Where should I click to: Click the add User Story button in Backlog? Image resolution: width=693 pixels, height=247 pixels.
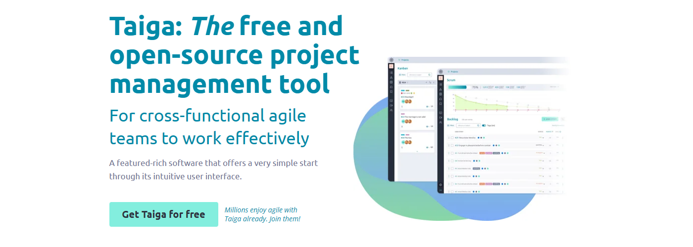549,119
